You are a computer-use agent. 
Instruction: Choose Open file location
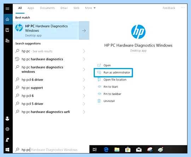(x=112, y=80)
